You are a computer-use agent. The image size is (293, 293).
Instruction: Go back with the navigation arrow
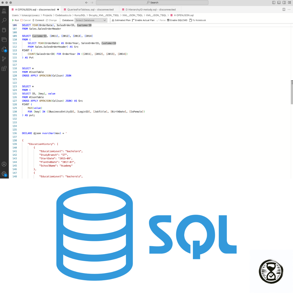coord(87,3)
